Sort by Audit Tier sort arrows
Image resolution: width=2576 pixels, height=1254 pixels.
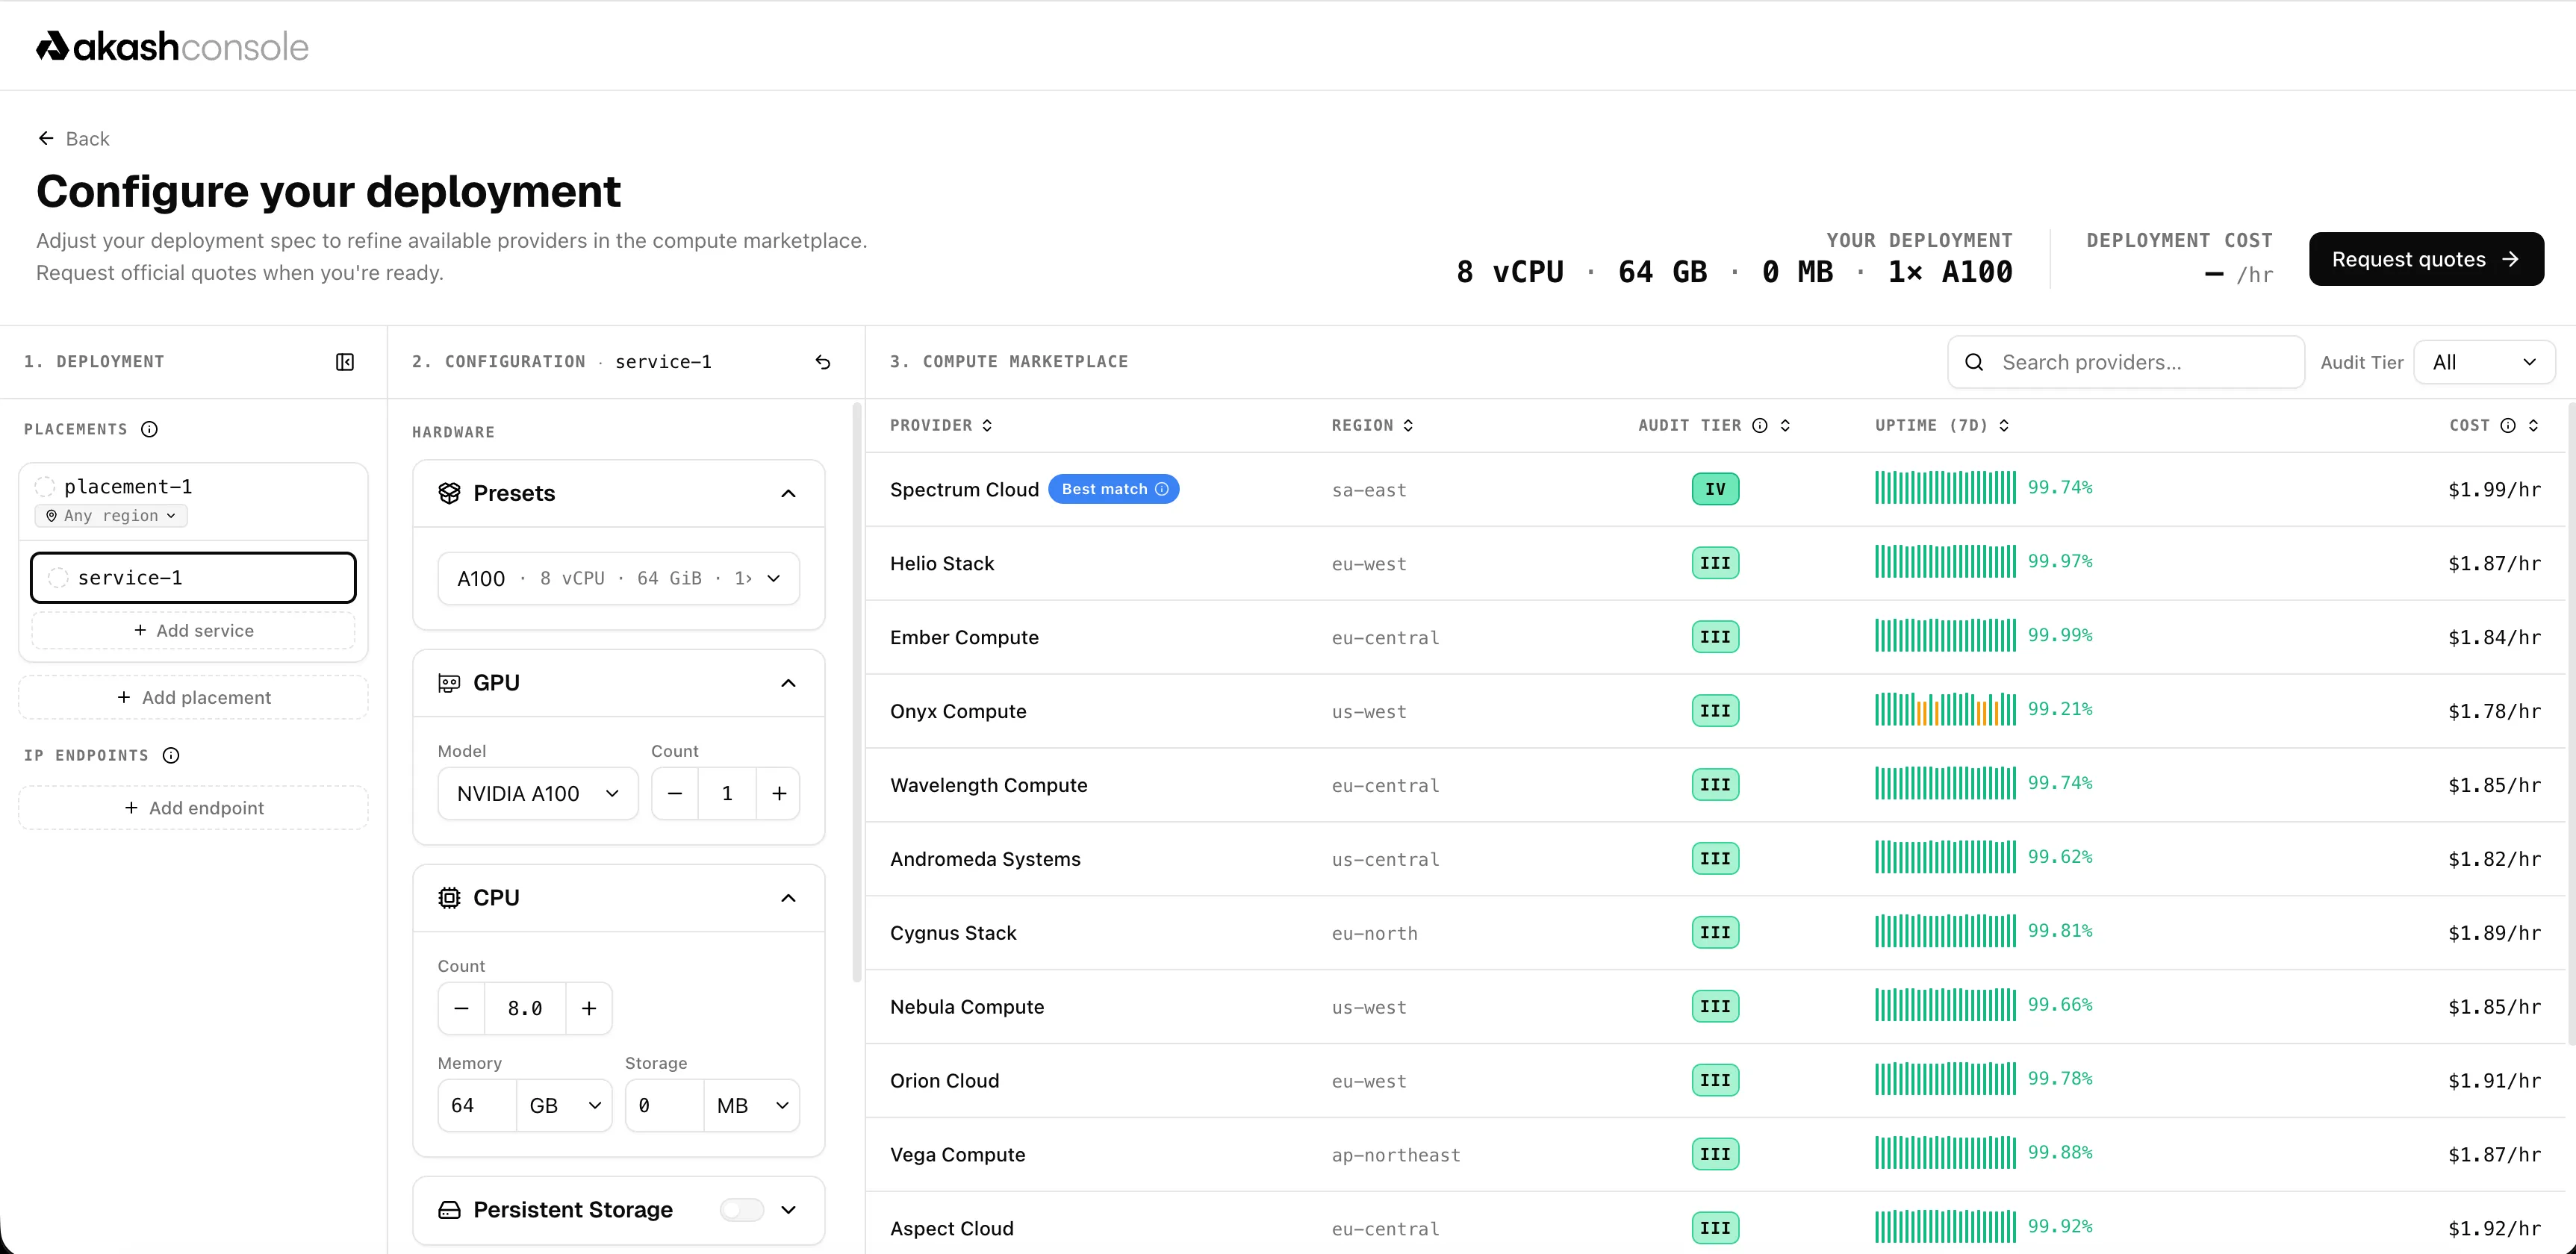[1785, 425]
